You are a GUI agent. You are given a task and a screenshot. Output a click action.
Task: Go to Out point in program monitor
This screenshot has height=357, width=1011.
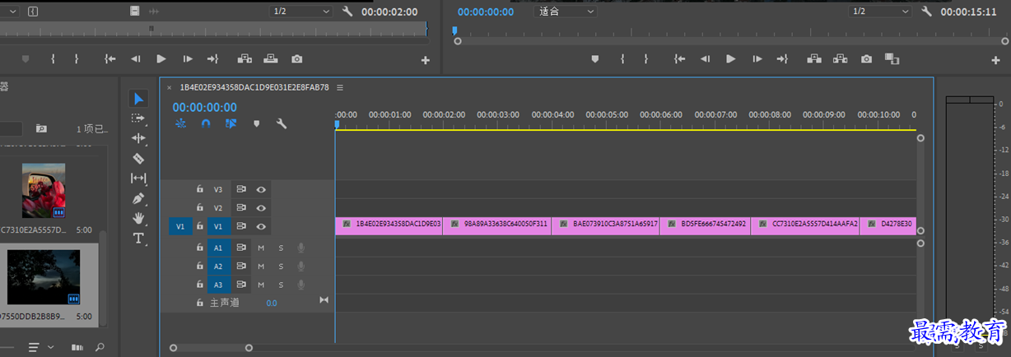click(x=782, y=58)
